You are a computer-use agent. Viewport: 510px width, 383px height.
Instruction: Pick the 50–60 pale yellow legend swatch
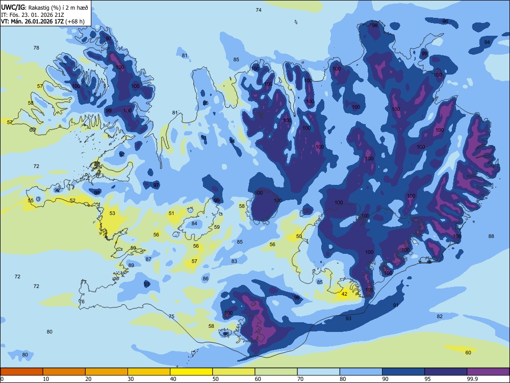pyautogui.click(x=234, y=372)
